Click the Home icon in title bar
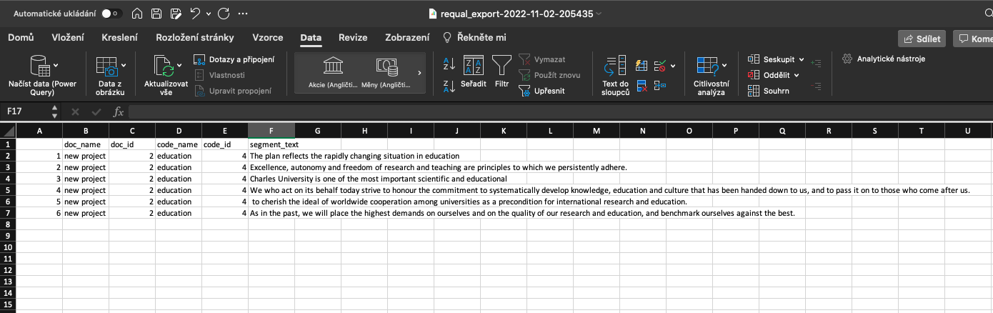Viewport: 993px width, 313px height. click(137, 14)
